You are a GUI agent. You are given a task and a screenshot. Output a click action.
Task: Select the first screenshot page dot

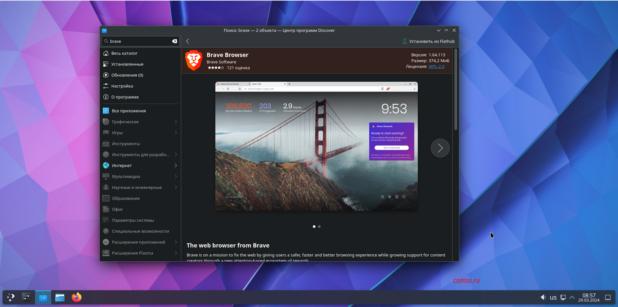[314, 227]
